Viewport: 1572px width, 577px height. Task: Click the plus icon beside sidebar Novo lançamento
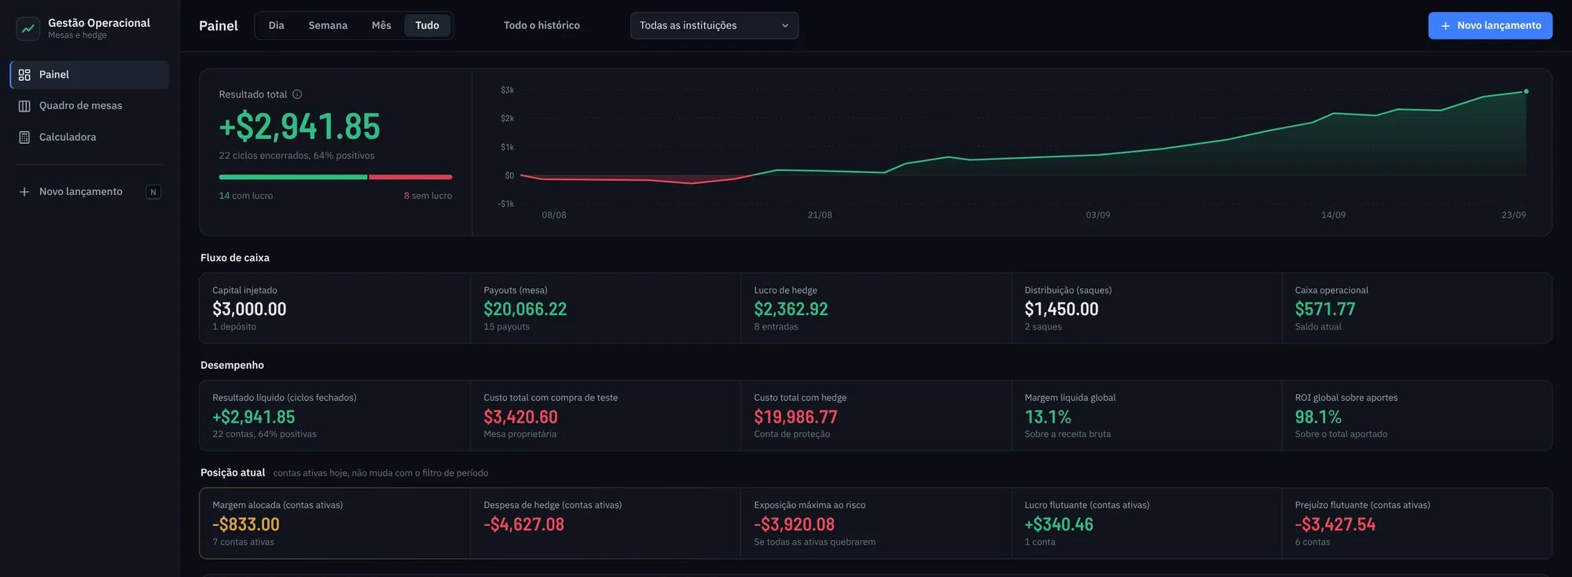24,192
